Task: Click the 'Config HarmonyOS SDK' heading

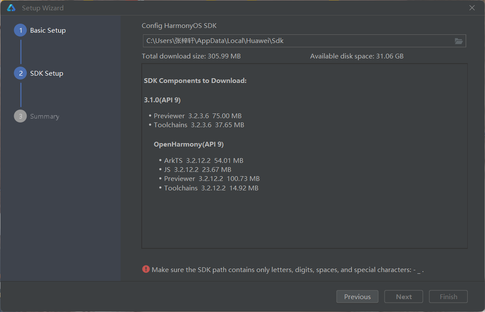Action: pyautogui.click(x=179, y=26)
